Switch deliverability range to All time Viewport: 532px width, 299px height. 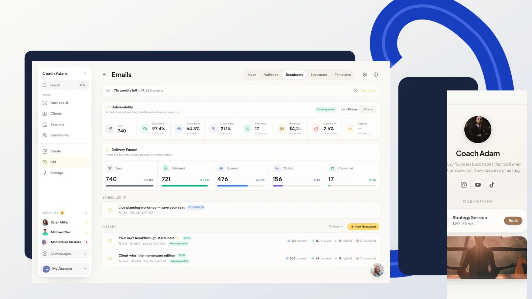[368, 109]
